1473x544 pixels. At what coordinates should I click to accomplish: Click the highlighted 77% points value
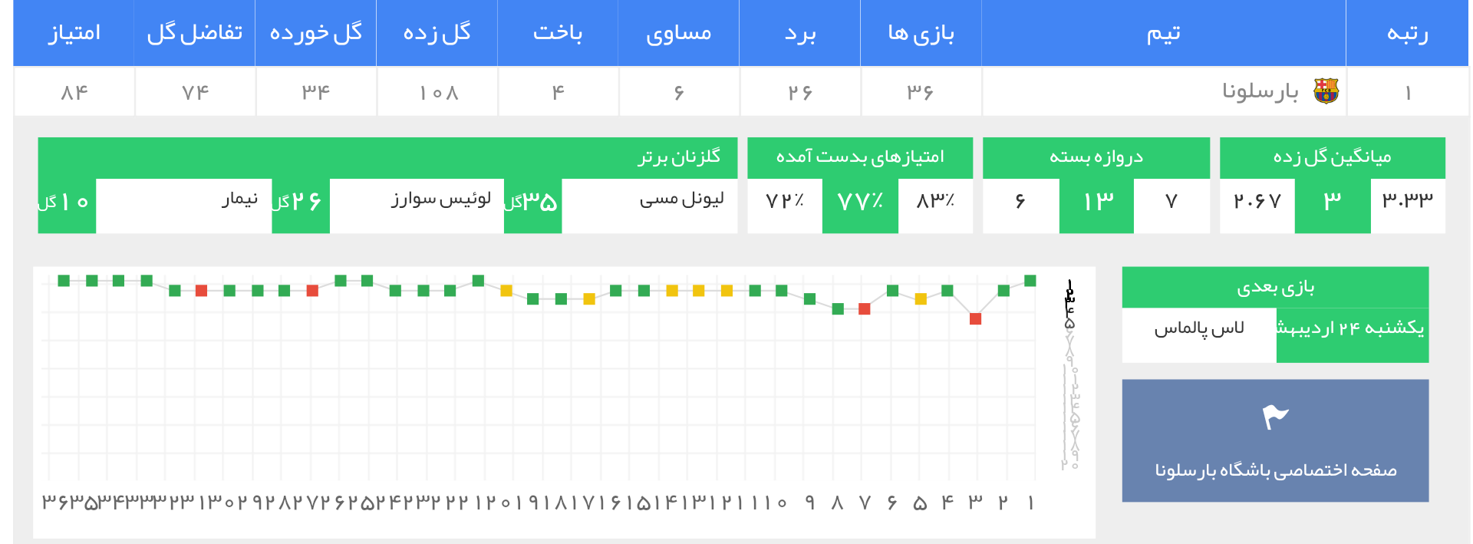[x=860, y=202]
